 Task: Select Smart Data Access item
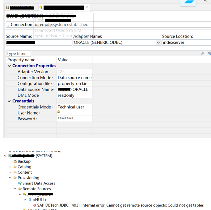tap(39, 183)
